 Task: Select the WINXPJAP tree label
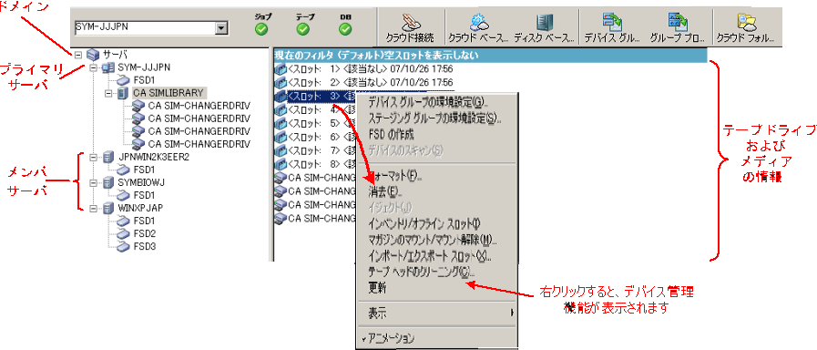[x=140, y=208]
